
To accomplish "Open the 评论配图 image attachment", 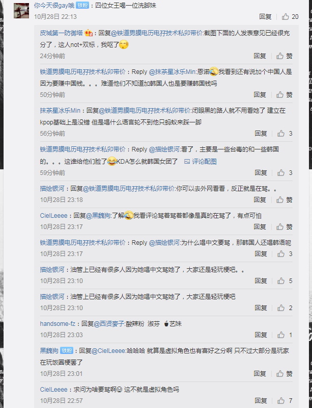I will tap(201, 162).
